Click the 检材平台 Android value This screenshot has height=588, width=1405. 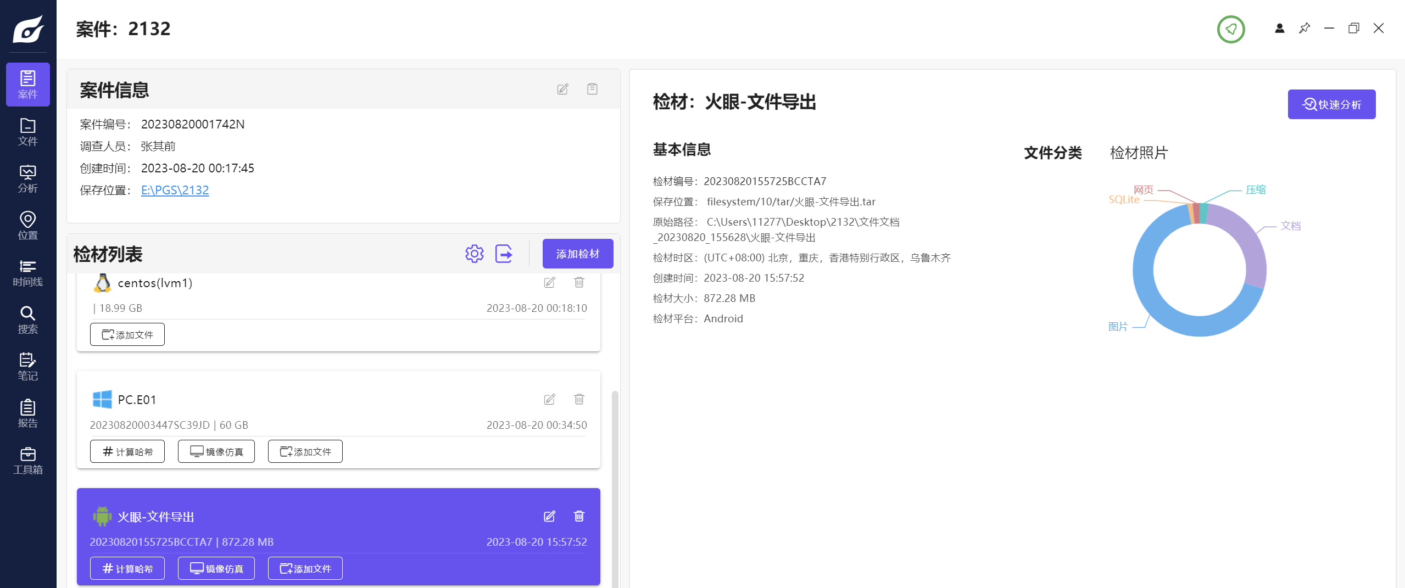tap(723, 318)
